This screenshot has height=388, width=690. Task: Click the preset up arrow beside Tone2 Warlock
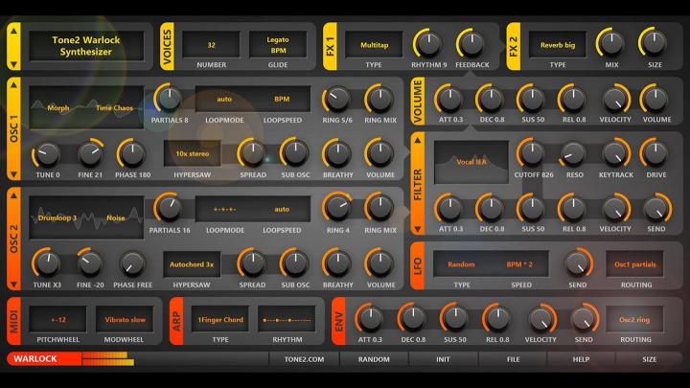13,31
